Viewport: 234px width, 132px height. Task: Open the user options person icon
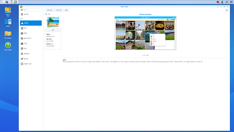tap(222, 2)
